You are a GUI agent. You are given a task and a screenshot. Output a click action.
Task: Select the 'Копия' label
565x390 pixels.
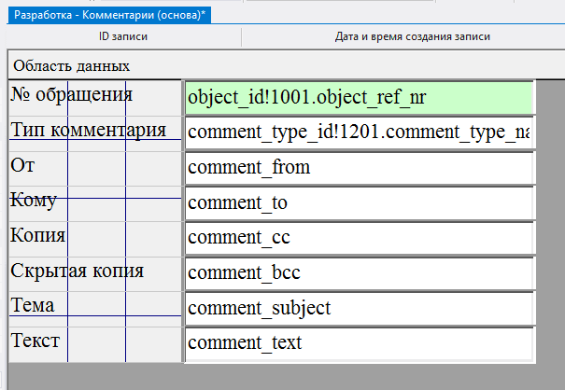[37, 236]
